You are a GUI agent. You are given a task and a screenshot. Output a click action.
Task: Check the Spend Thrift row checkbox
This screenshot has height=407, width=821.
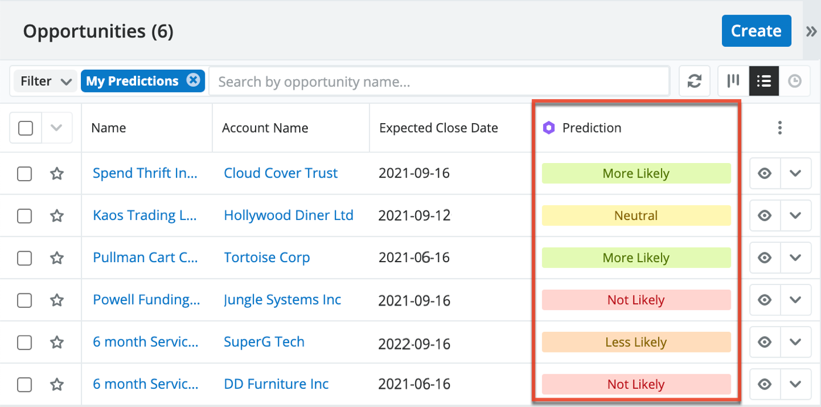click(25, 174)
